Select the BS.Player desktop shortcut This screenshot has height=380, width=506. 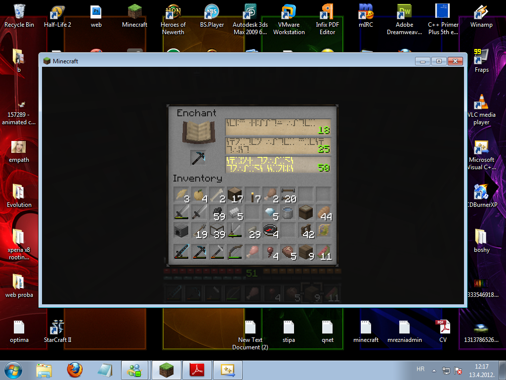tap(211, 16)
